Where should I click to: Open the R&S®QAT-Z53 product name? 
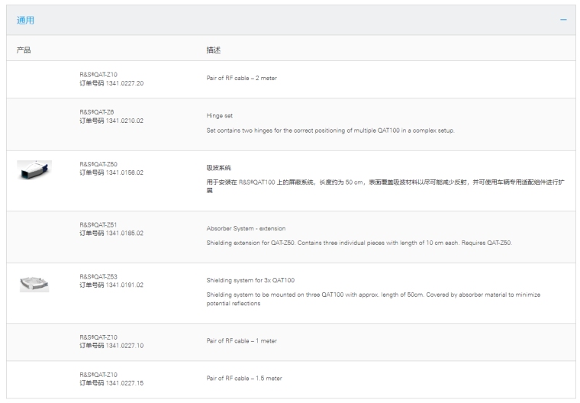point(99,277)
